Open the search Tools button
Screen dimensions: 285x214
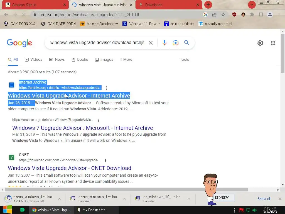click(184, 60)
